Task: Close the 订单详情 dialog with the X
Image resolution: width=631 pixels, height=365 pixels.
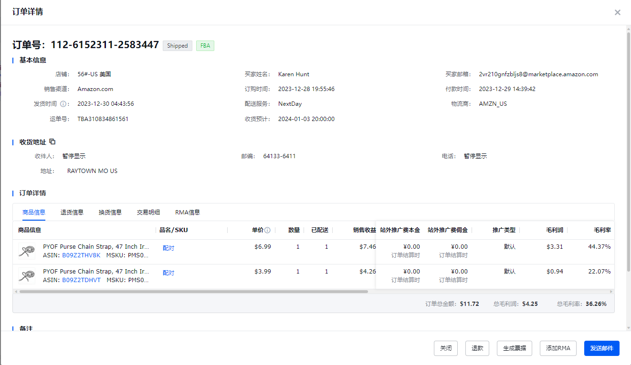Action: pyautogui.click(x=617, y=12)
